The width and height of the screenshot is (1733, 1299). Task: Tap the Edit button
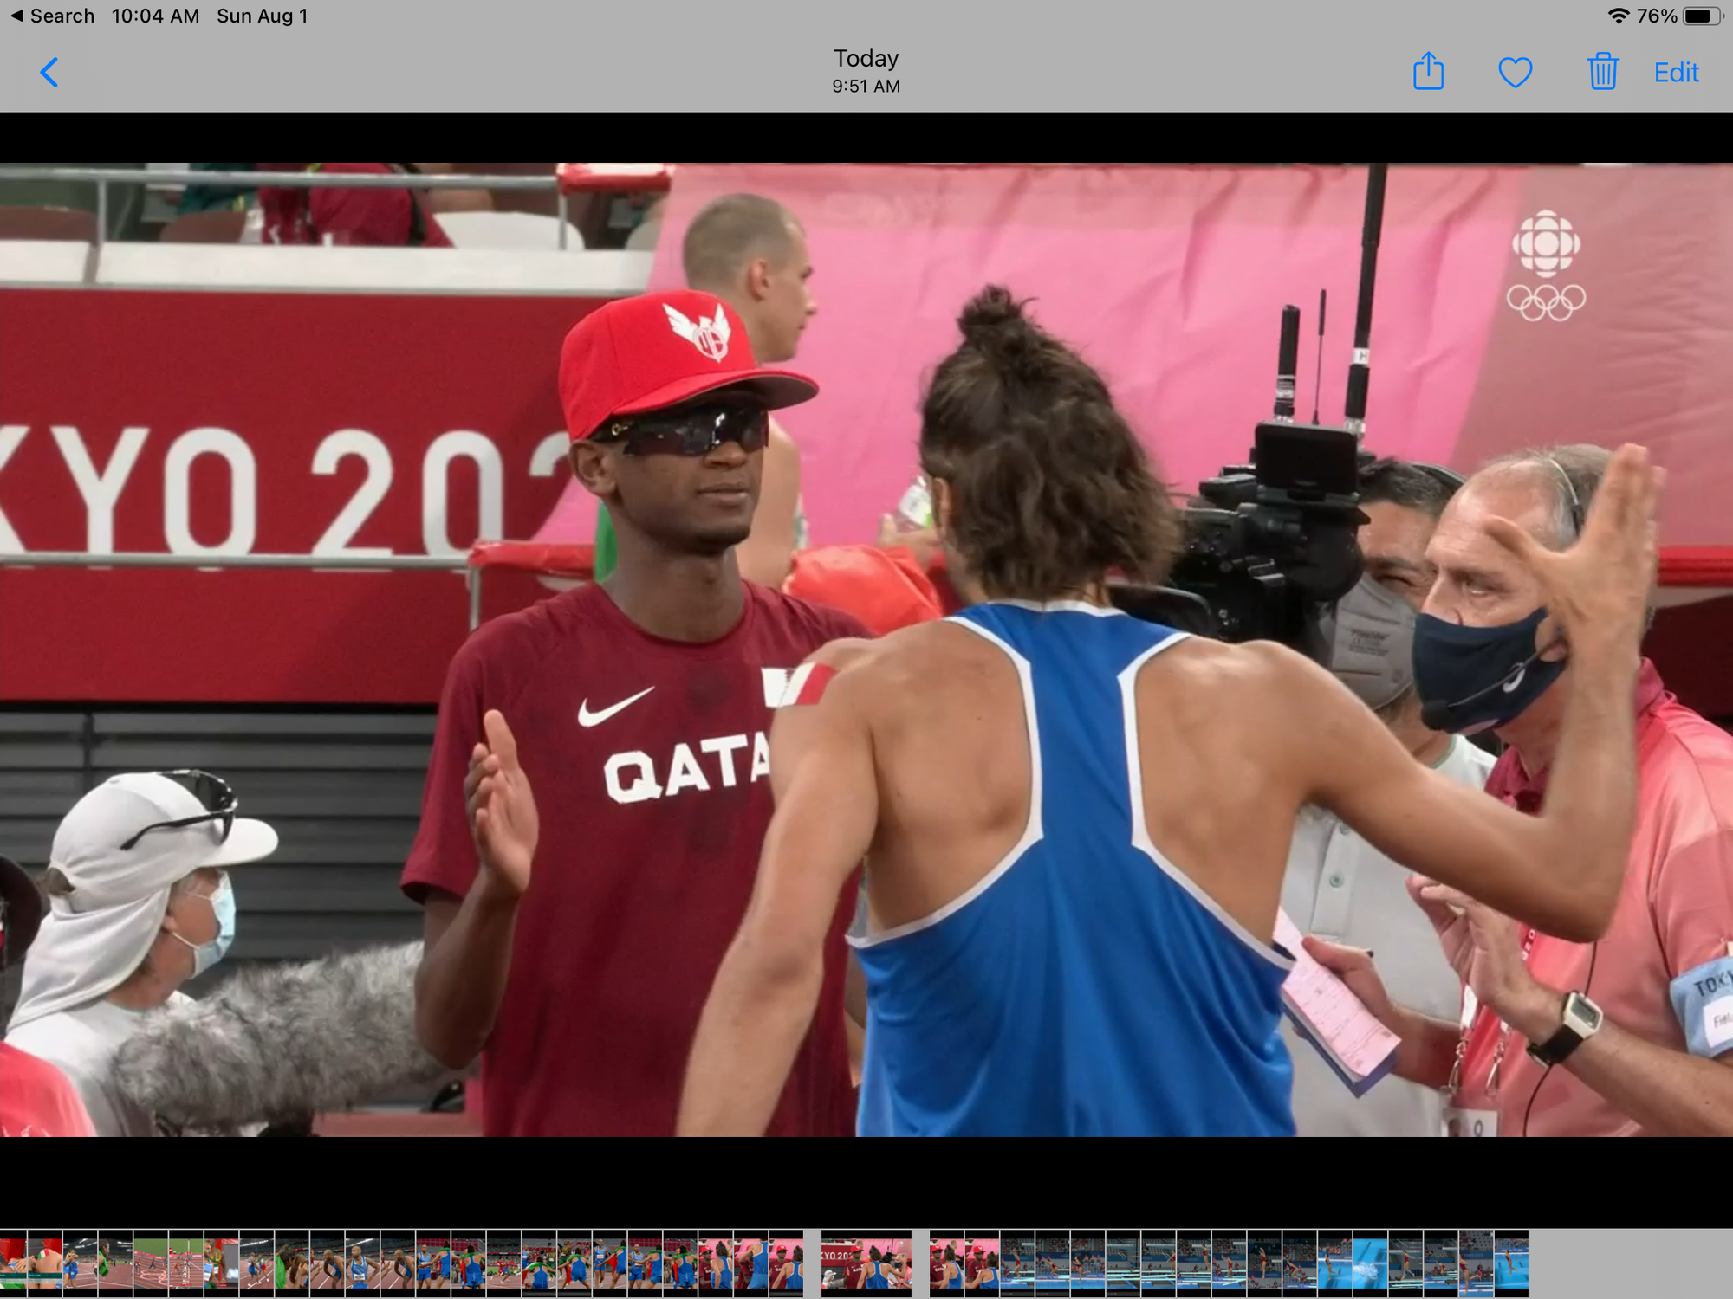[1676, 73]
